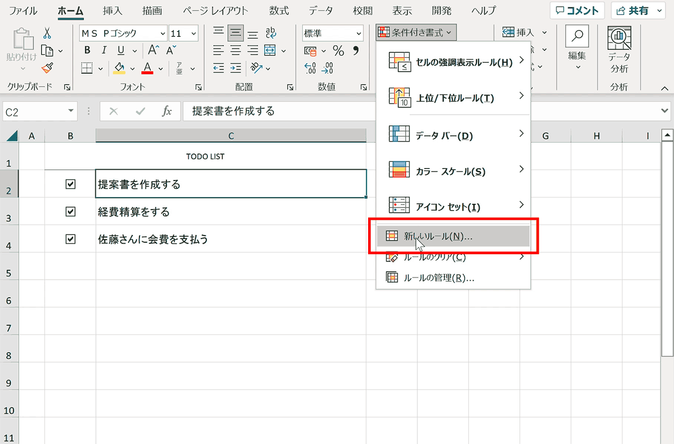
Task: Open the borders dropdown arrow
Action: [101, 68]
